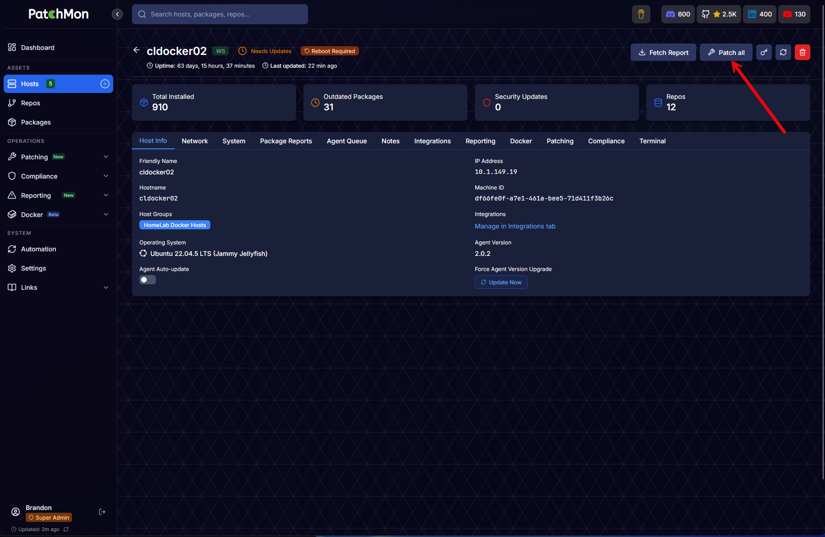This screenshot has height=537, width=825.
Task: Expand the Patching sidebar menu
Action: pyautogui.click(x=58, y=157)
